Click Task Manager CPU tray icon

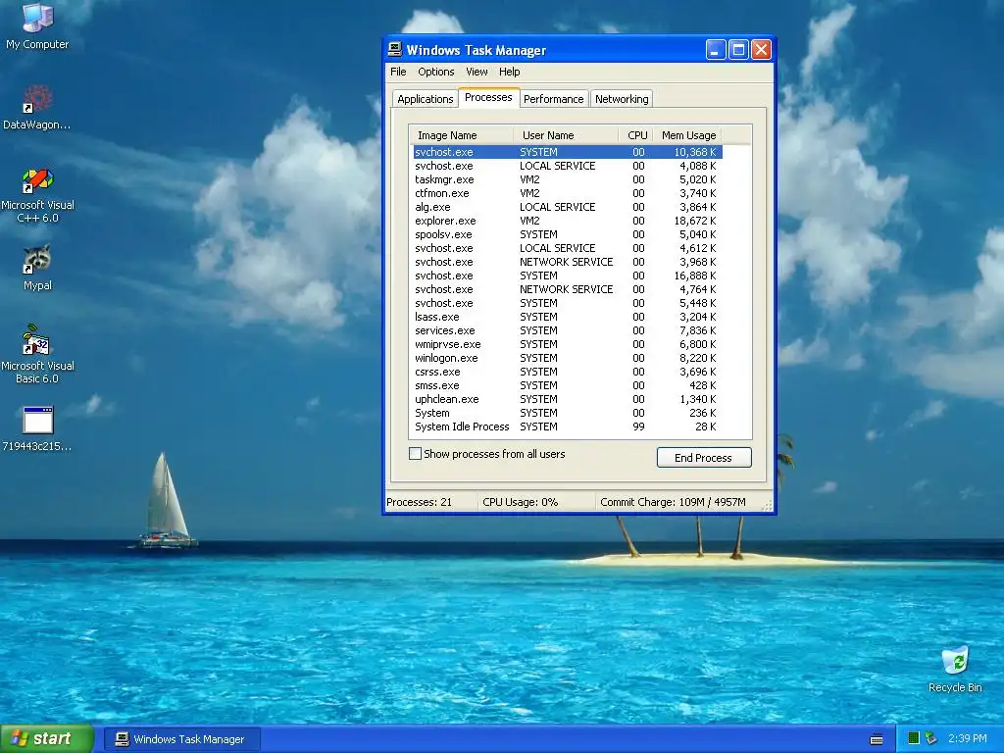pos(914,738)
